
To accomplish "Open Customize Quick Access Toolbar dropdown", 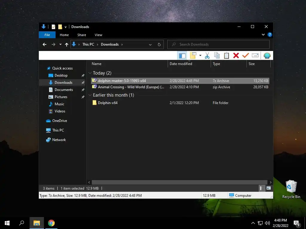I will (x=65, y=27).
